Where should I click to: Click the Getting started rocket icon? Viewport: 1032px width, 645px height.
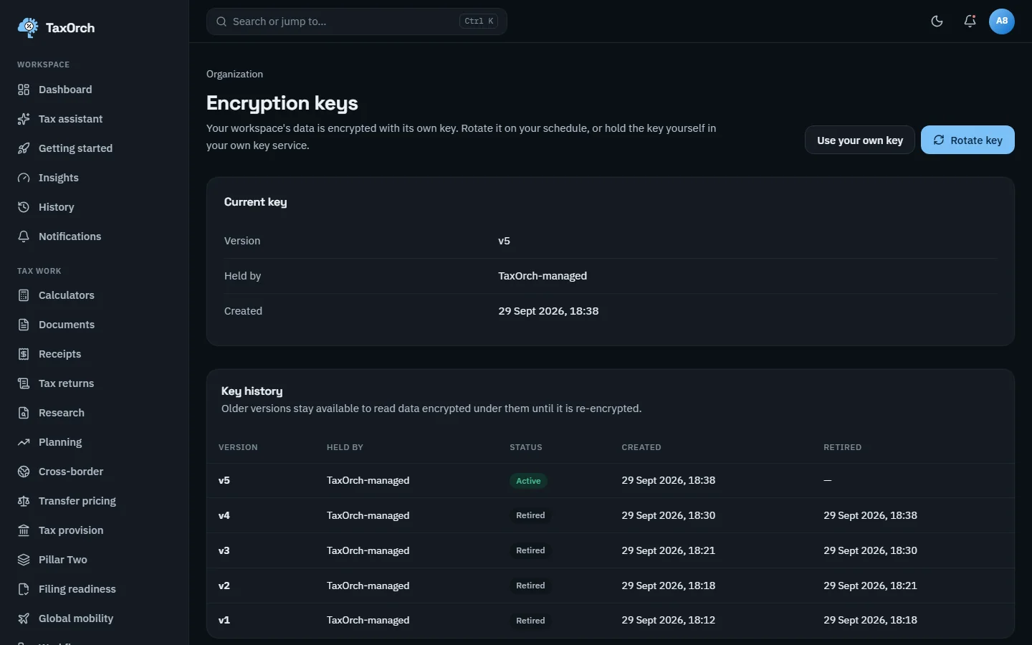[24, 148]
